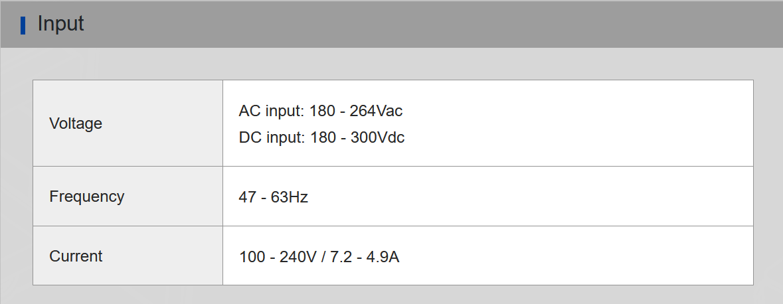Select the DC input 180 - 300Vdc line
The image size is (783, 304).
click(321, 137)
